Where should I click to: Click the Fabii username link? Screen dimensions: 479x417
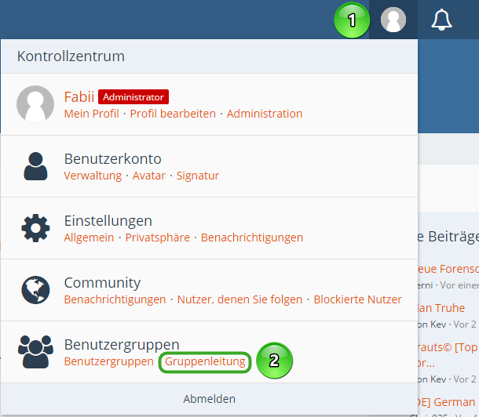point(79,96)
